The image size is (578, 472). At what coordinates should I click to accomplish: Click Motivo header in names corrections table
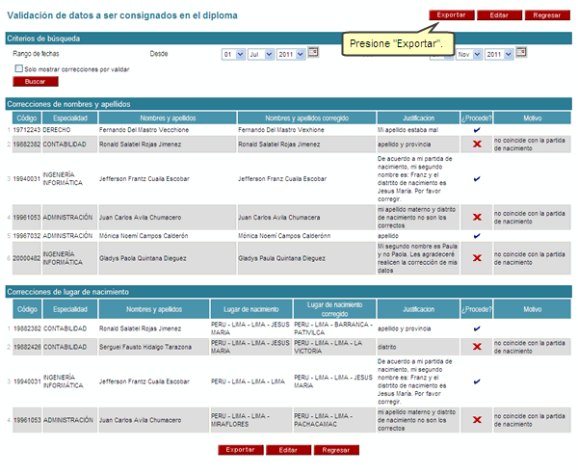[533, 118]
